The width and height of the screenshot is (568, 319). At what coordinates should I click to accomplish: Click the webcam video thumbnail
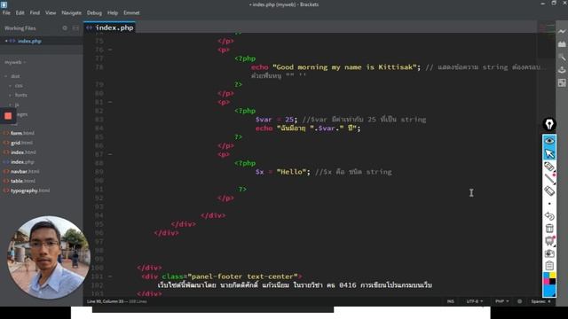[x=48, y=258]
